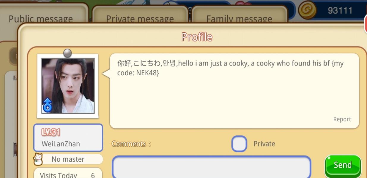Click the 93111 coin balance

point(340,11)
